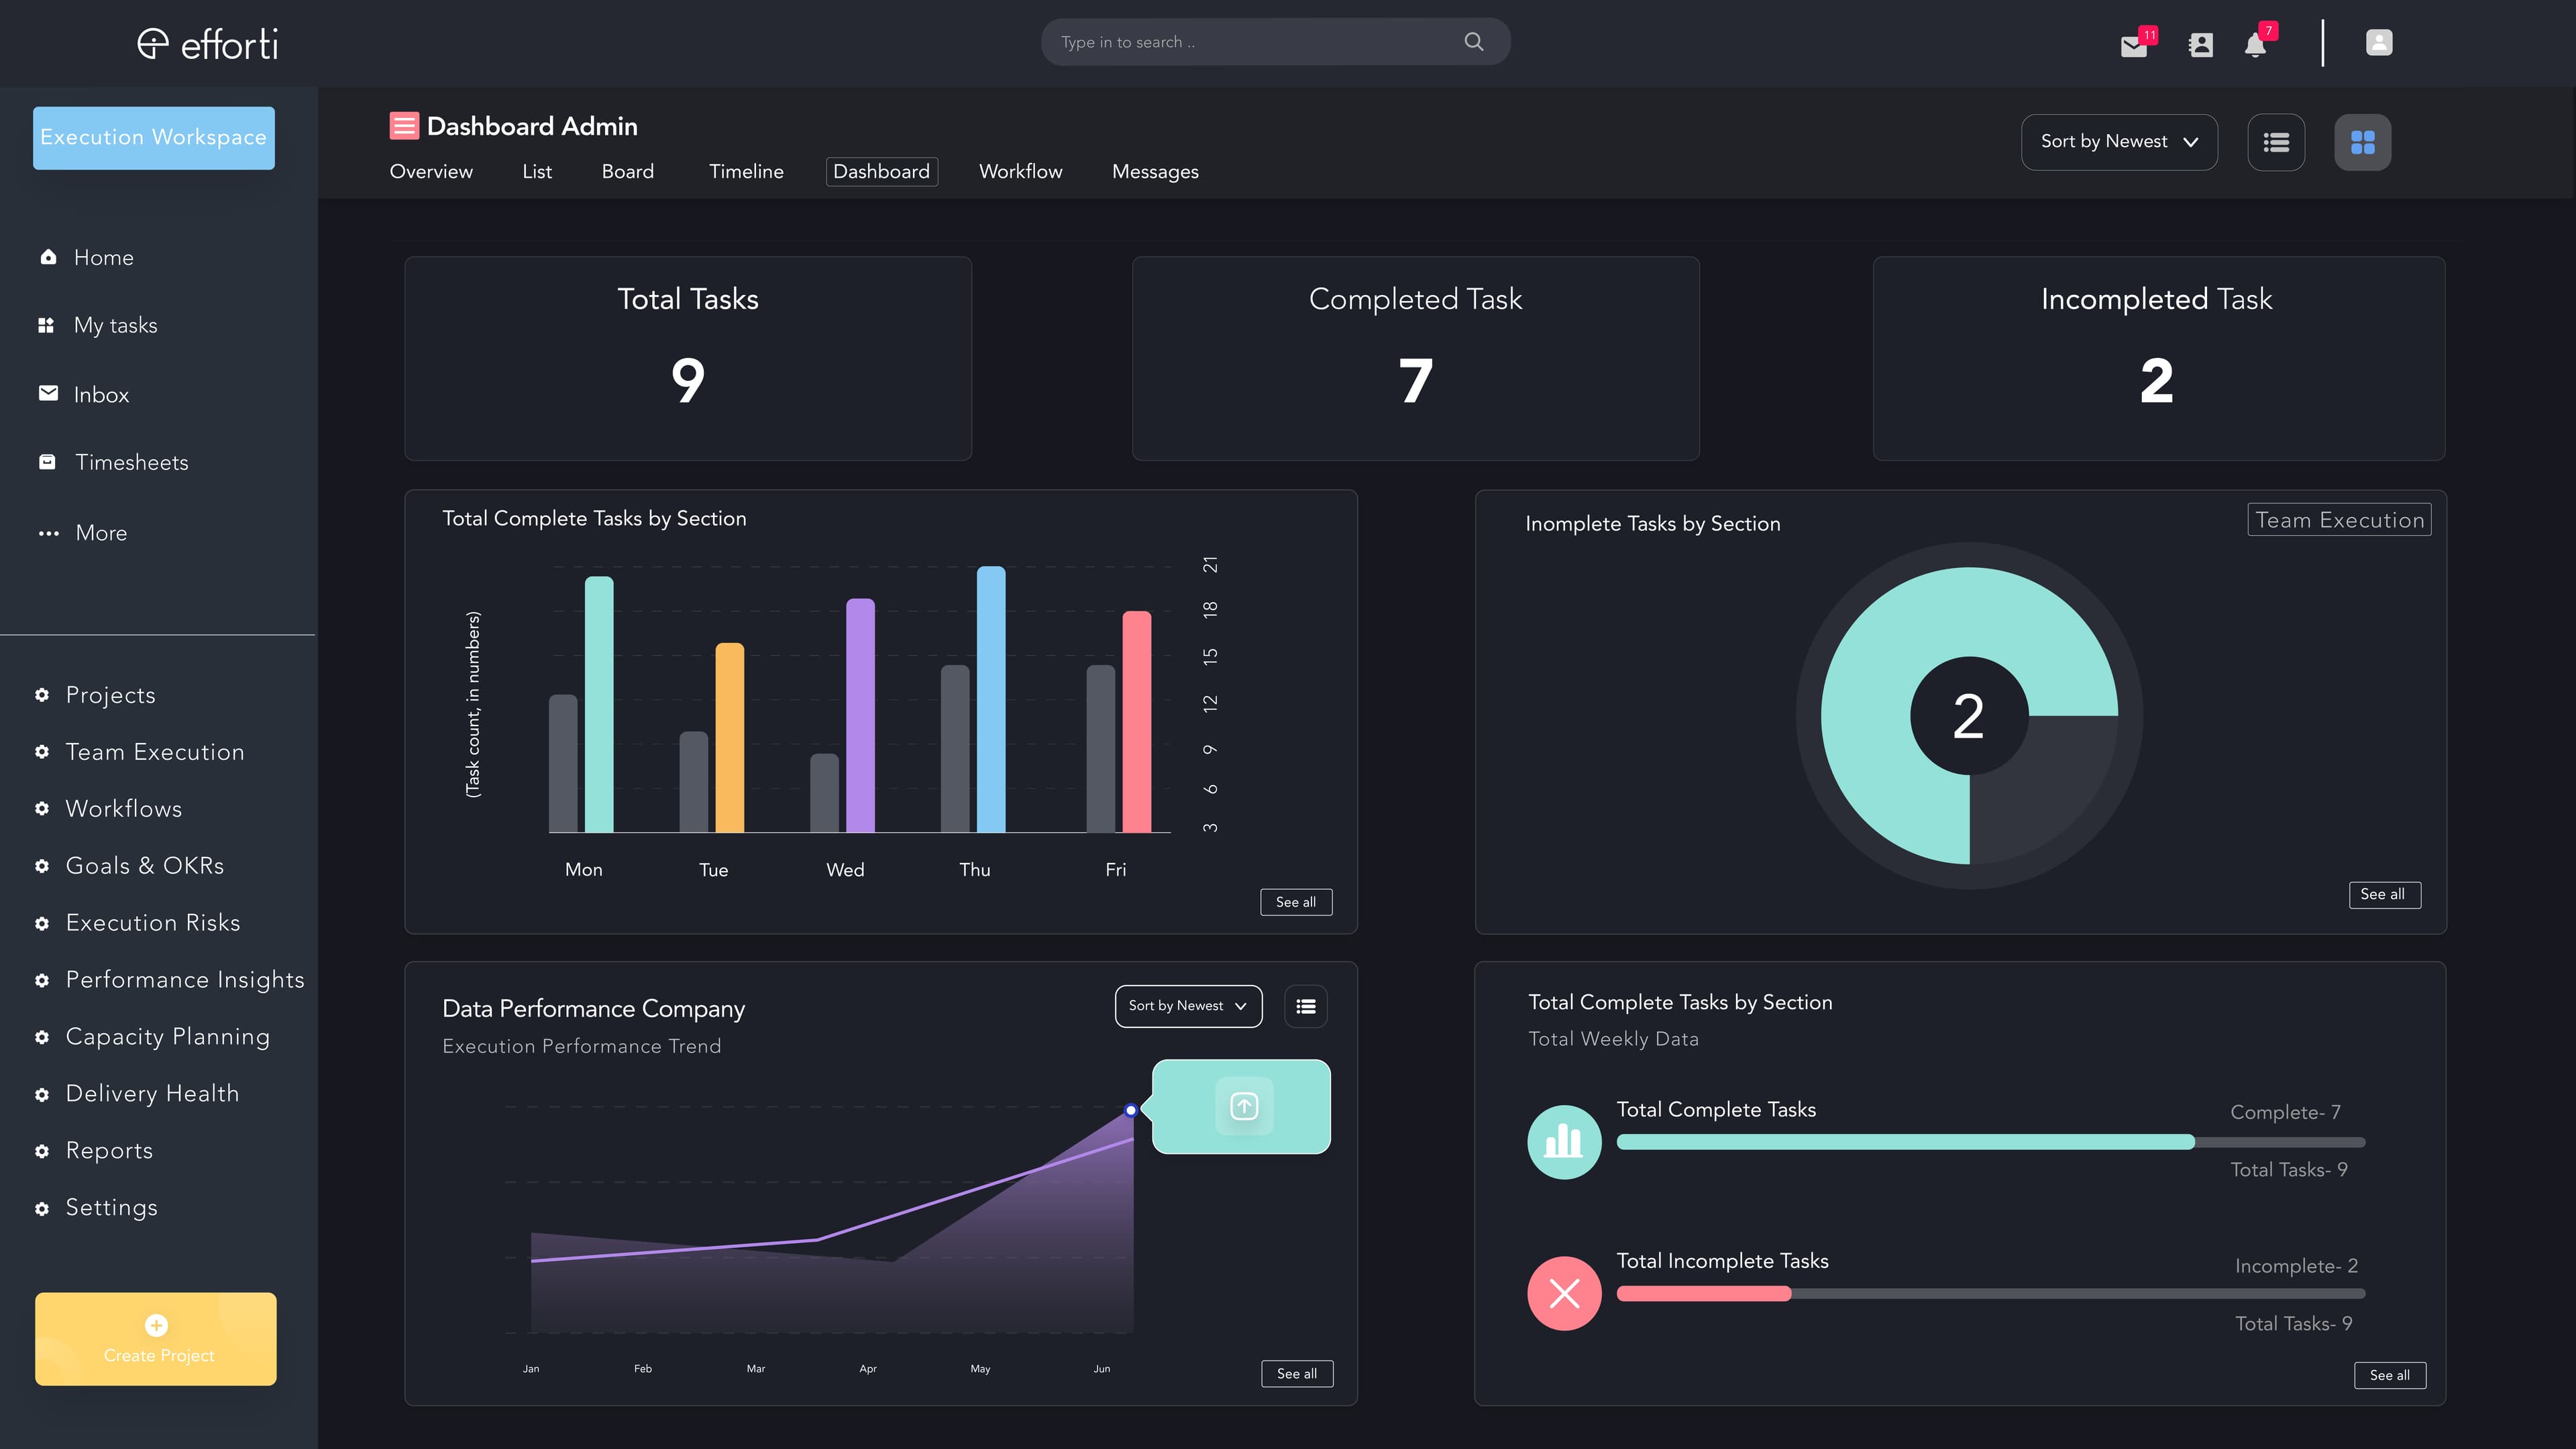Image resolution: width=2576 pixels, height=1449 pixels.
Task: Click the search magnifier icon
Action: [1473, 42]
